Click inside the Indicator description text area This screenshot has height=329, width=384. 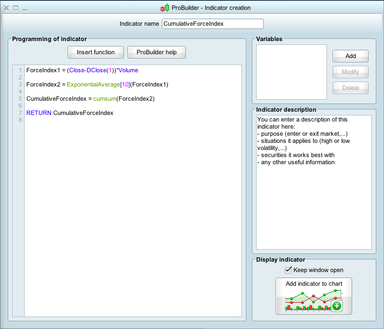click(314, 182)
